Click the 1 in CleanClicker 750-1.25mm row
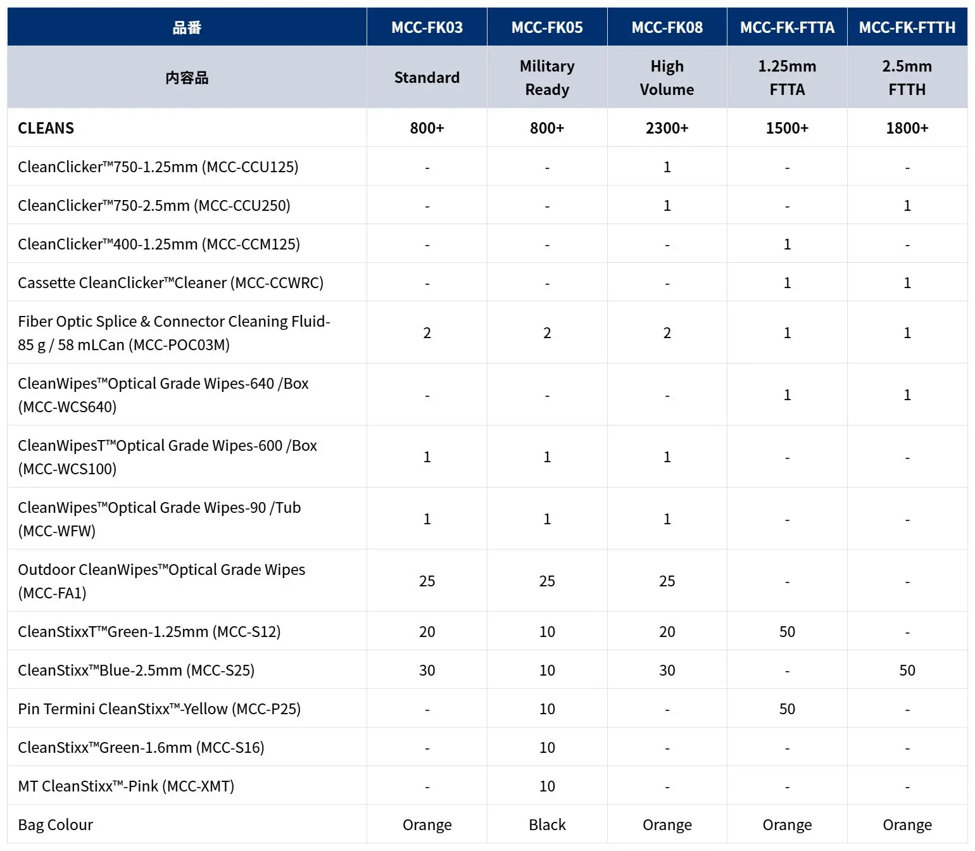975x851 pixels. (667, 167)
